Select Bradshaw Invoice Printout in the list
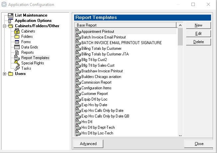217x153 pixels. coord(102,71)
